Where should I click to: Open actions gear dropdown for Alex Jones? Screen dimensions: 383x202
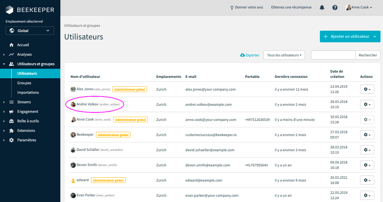click(x=367, y=89)
